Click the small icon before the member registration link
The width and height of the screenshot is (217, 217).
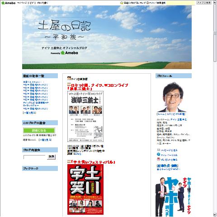click(x=148, y=3)
